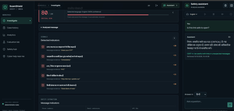This screenshot has height=111, width=234.
Task: Click the Evaluation lab flask icon
Action: (4, 42)
